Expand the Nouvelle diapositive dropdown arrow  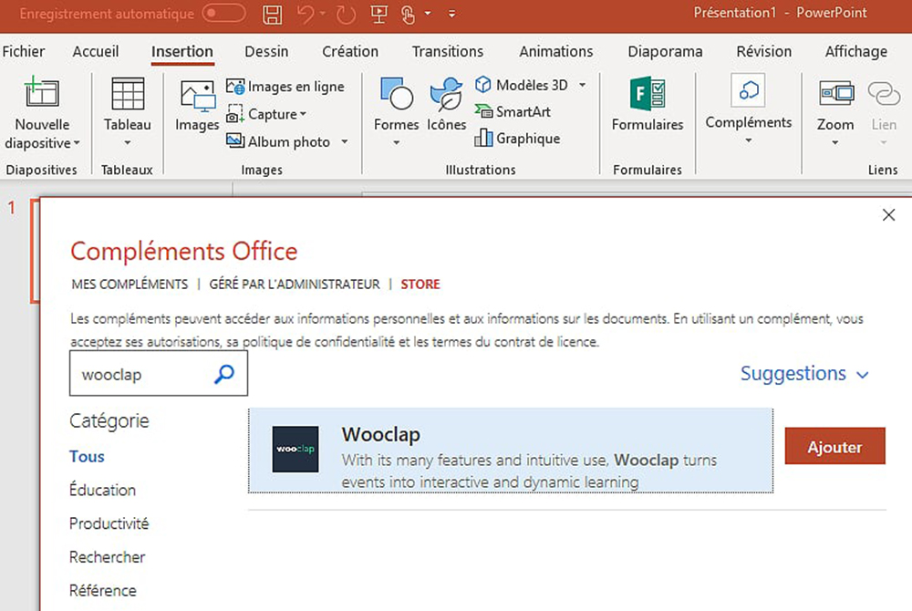tap(77, 143)
